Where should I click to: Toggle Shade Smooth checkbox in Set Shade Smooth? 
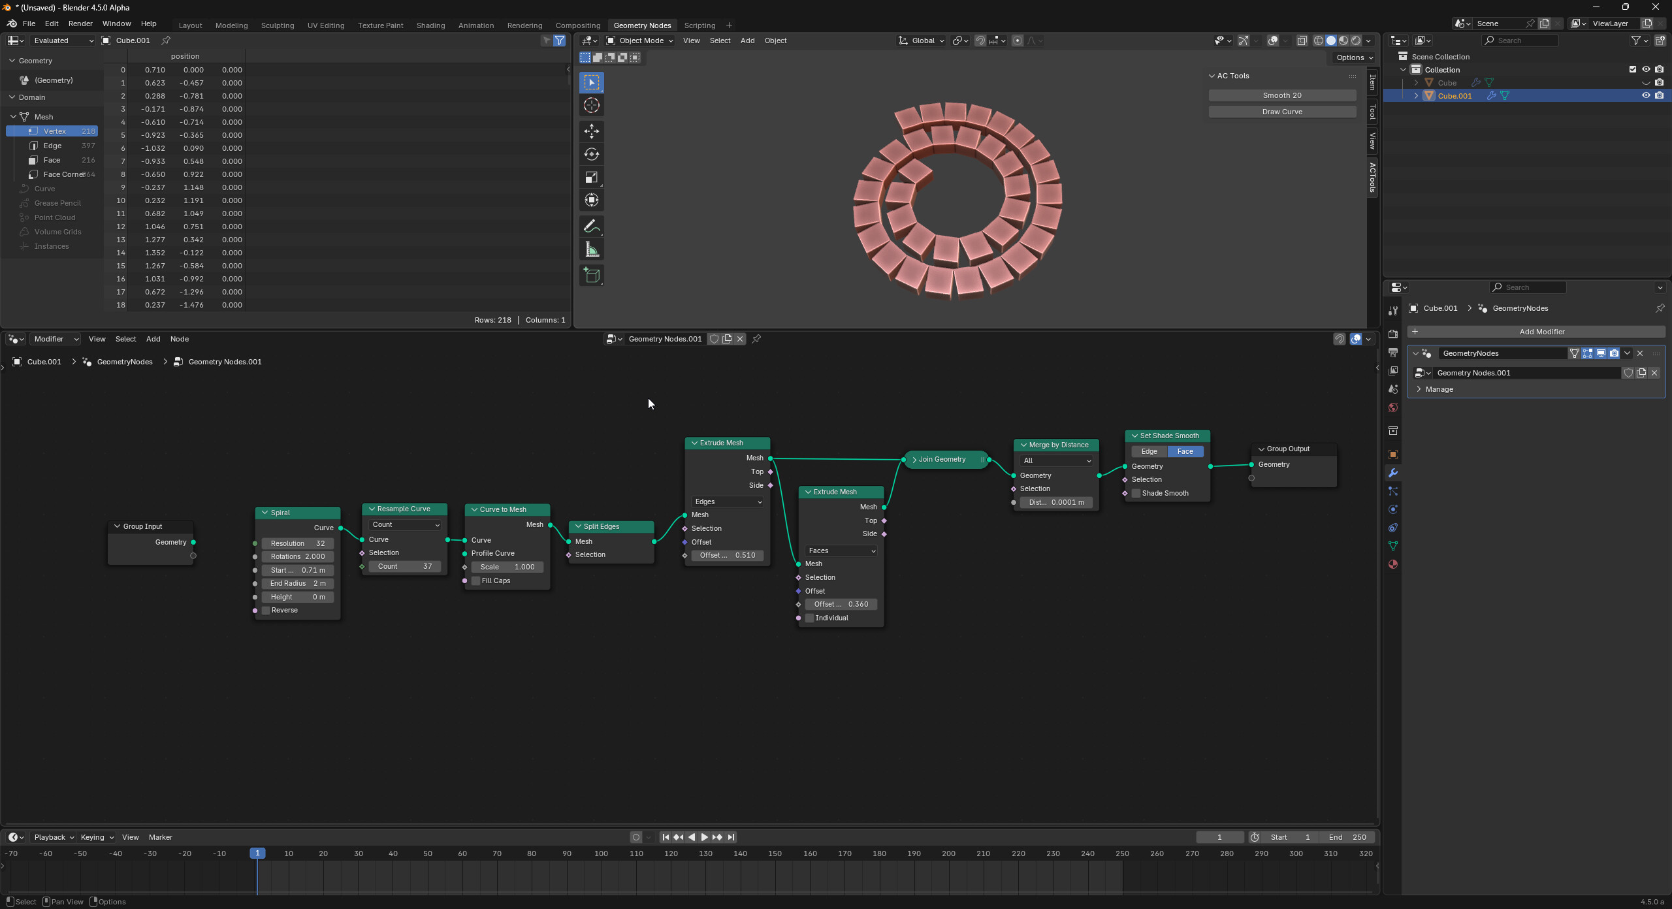pyautogui.click(x=1136, y=494)
